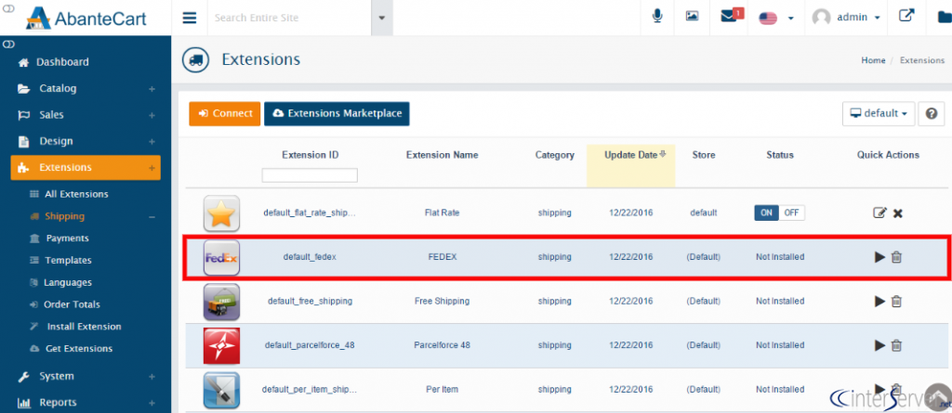Open the storefront external link icon

coord(906,16)
